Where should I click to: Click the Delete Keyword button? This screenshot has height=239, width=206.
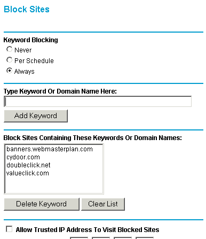42,204
